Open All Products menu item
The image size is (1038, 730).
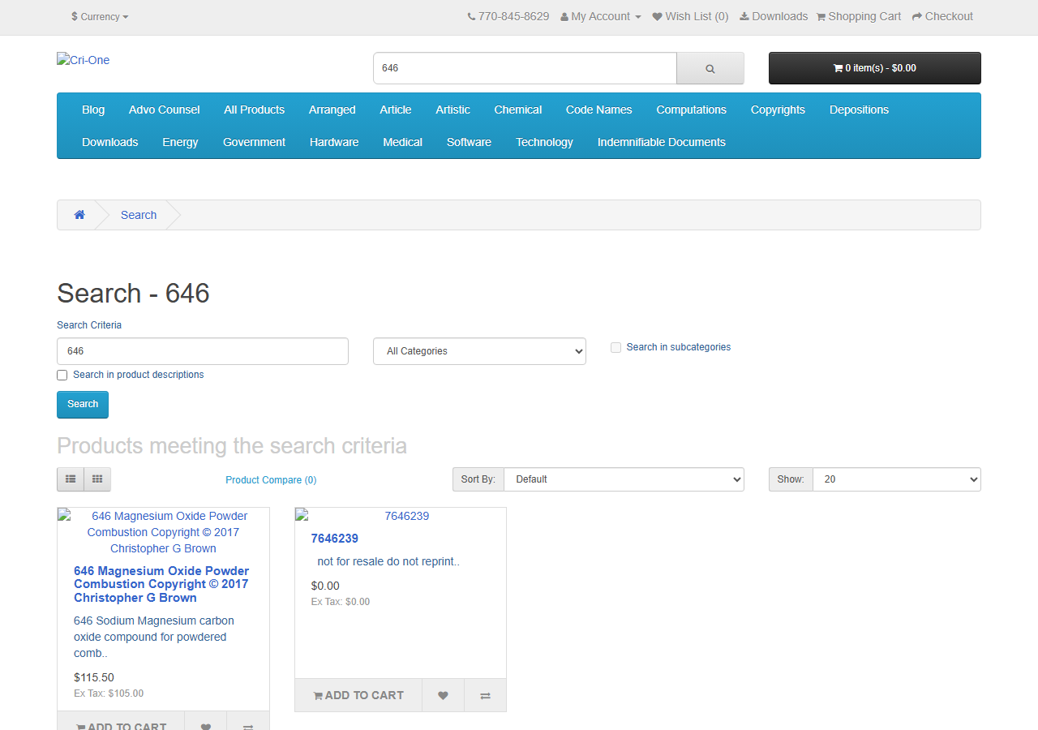tap(255, 109)
